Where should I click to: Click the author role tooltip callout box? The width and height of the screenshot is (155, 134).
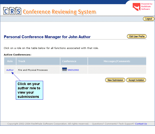[x=29, y=90]
